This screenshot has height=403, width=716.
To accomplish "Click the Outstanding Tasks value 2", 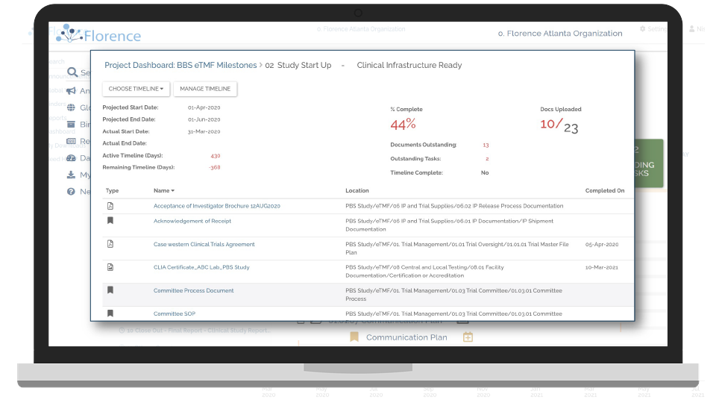I will pyautogui.click(x=487, y=159).
